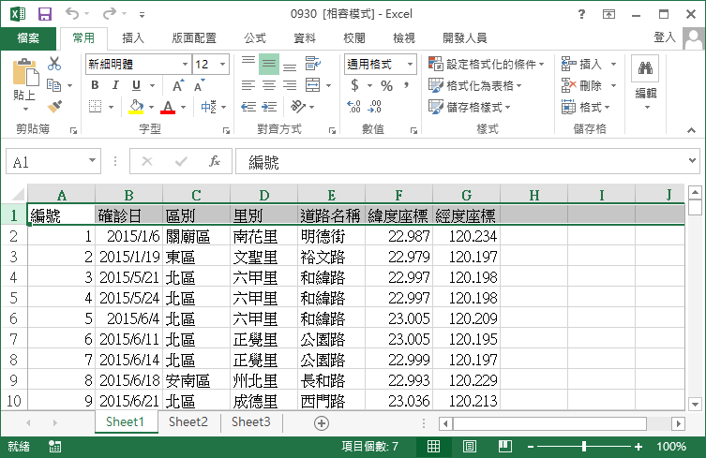Toggle middle vertical alignment
The height and width of the screenshot is (458, 706).
[269, 64]
